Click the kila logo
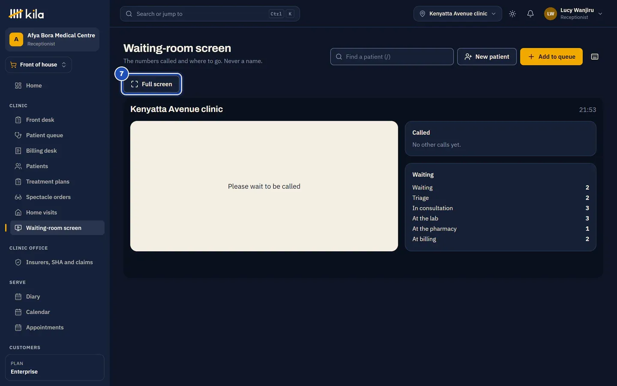This screenshot has height=386, width=617. [26, 14]
